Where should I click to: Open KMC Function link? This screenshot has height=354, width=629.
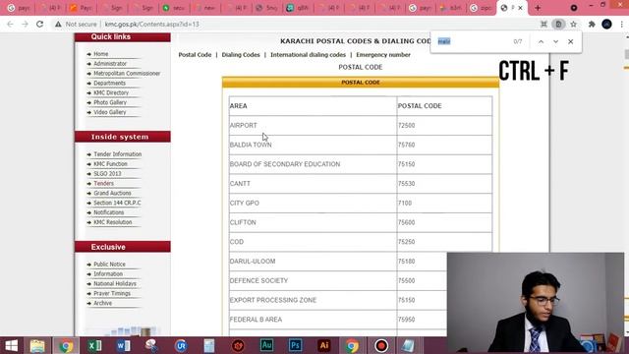coord(110,164)
